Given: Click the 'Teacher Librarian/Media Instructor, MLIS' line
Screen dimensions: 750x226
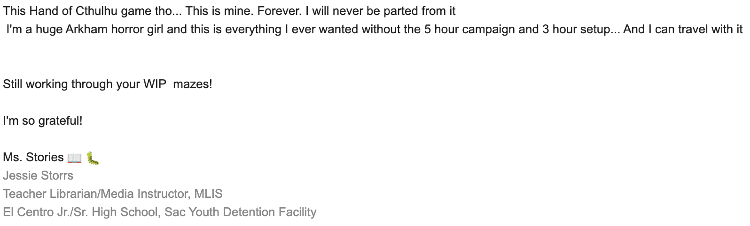Looking at the screenshot, I should point(112,194).
